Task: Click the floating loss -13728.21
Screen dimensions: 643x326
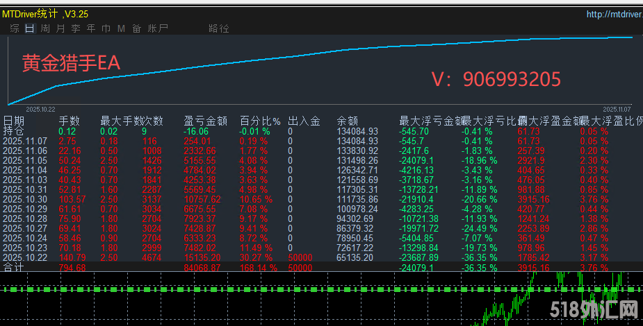Action: 418,190
